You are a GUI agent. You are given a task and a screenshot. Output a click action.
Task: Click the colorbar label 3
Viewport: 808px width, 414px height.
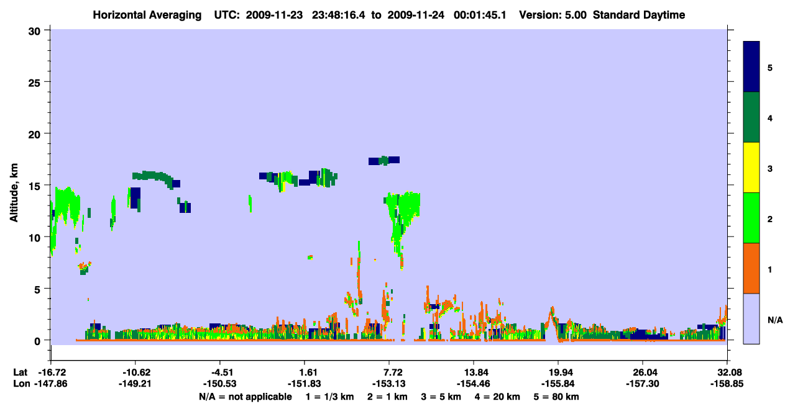[x=770, y=168]
